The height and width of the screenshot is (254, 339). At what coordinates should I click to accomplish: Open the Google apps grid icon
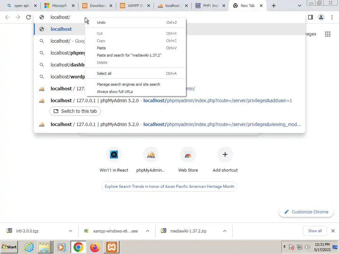[x=327, y=34]
